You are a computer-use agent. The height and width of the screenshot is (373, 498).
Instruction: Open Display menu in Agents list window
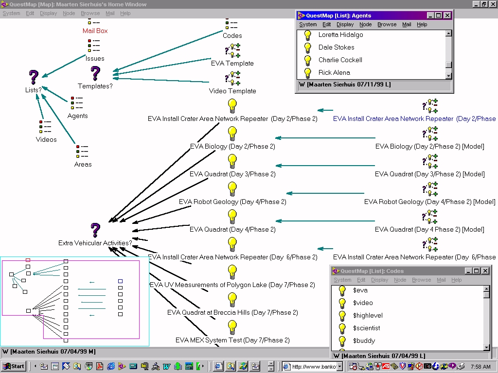(345, 24)
